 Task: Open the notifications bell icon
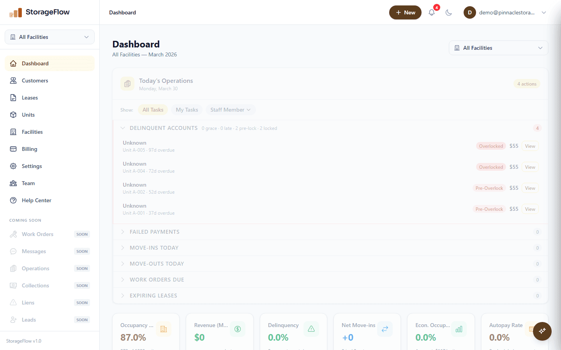coord(431,12)
